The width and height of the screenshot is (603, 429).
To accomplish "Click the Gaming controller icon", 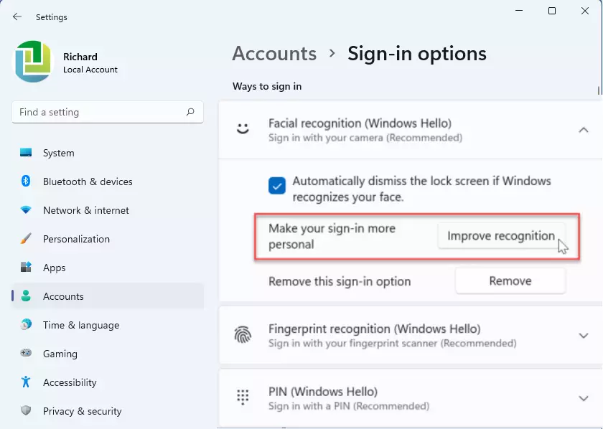I will (x=26, y=353).
